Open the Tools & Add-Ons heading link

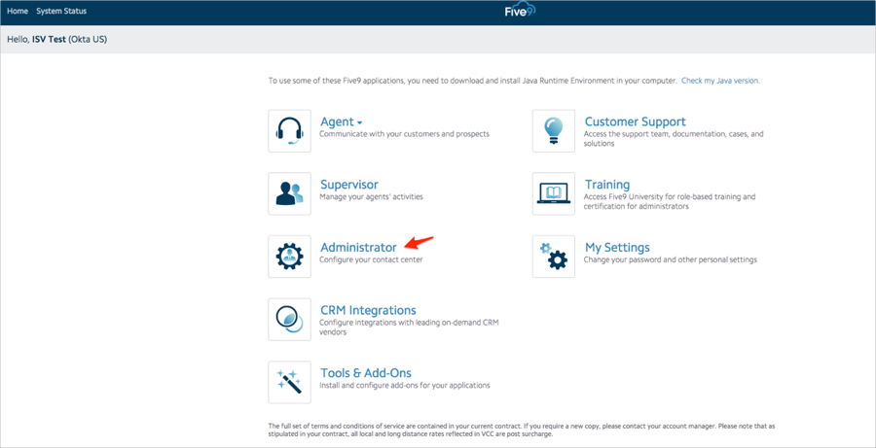click(366, 373)
